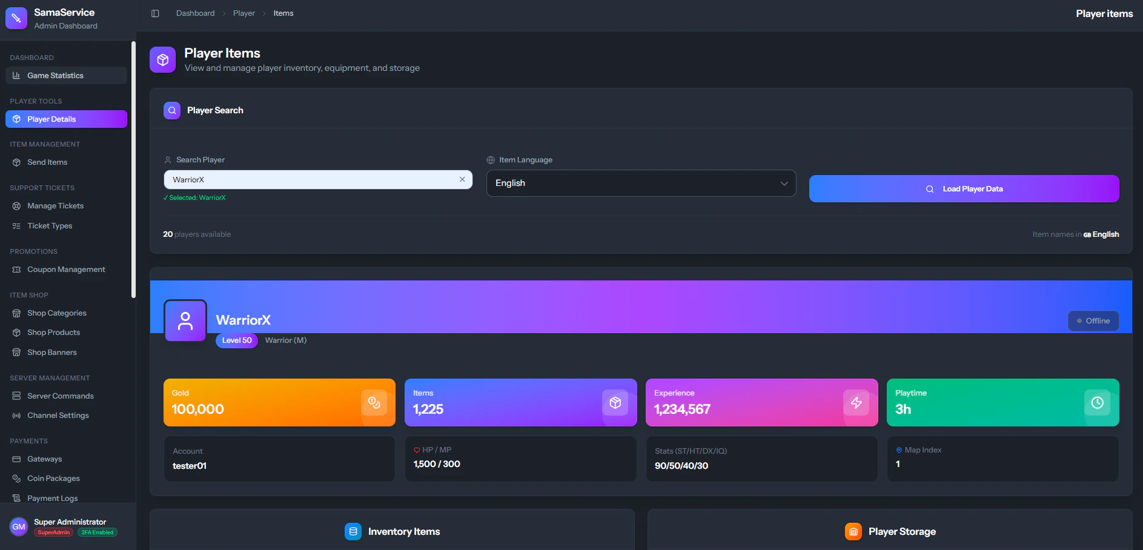1143x550 pixels.
Task: Open Manage Tickets page
Action: pos(66,206)
